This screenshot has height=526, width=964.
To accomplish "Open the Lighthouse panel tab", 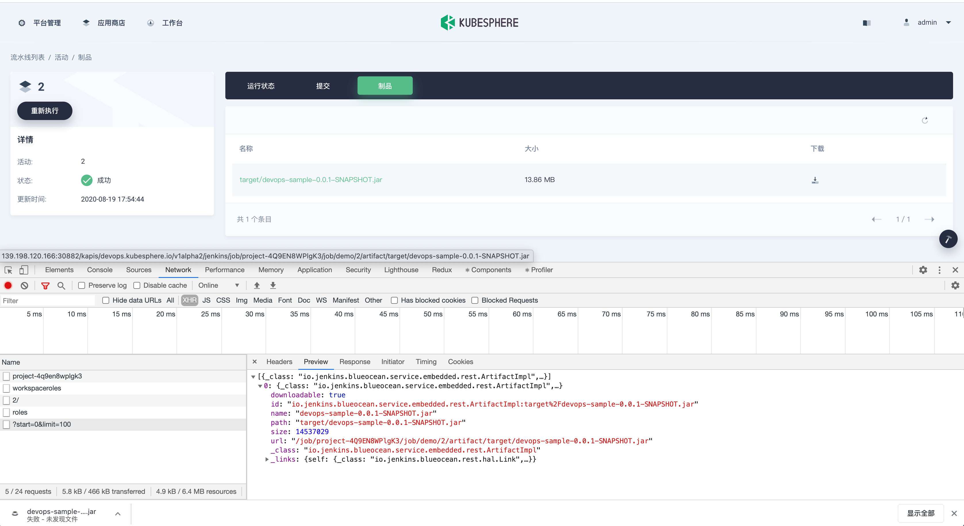I will [x=401, y=270].
